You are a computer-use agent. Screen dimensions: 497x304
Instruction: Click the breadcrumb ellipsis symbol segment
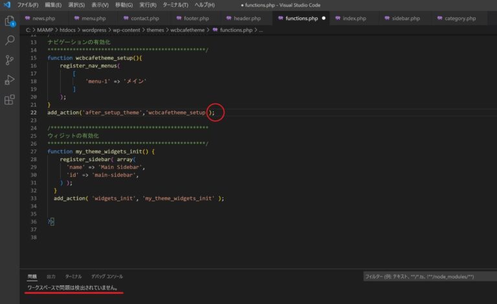pos(261,30)
